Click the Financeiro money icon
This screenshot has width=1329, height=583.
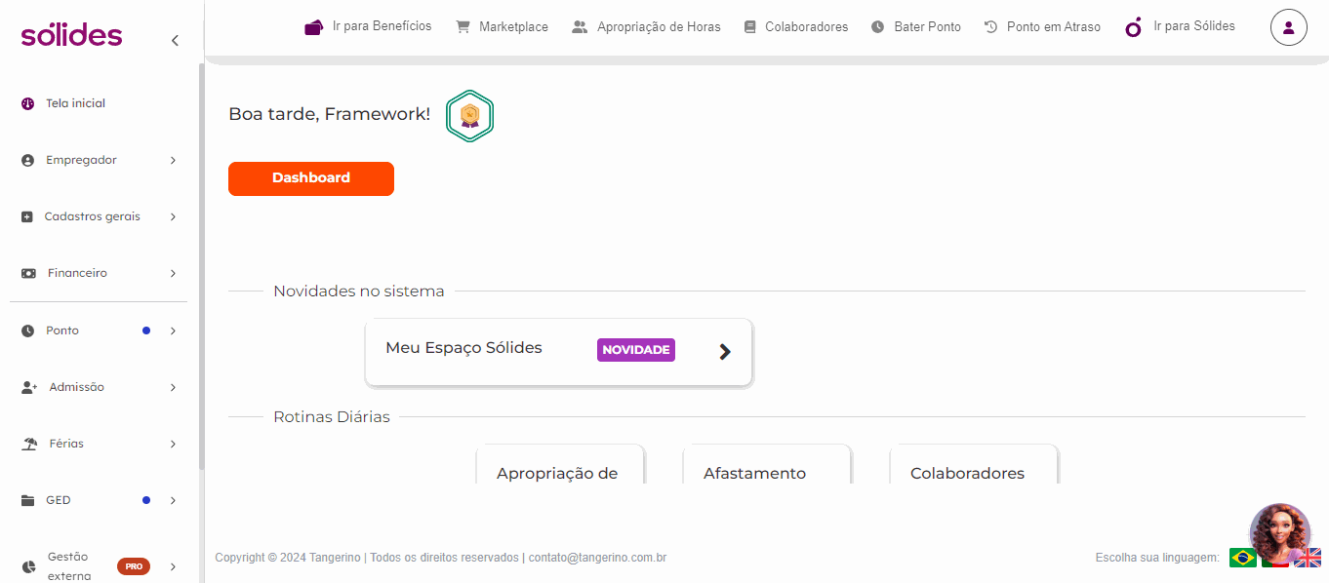pyautogui.click(x=28, y=273)
